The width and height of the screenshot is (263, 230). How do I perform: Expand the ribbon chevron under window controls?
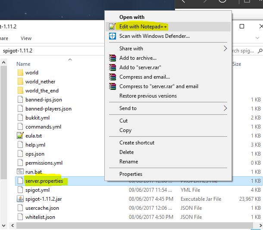257,38
